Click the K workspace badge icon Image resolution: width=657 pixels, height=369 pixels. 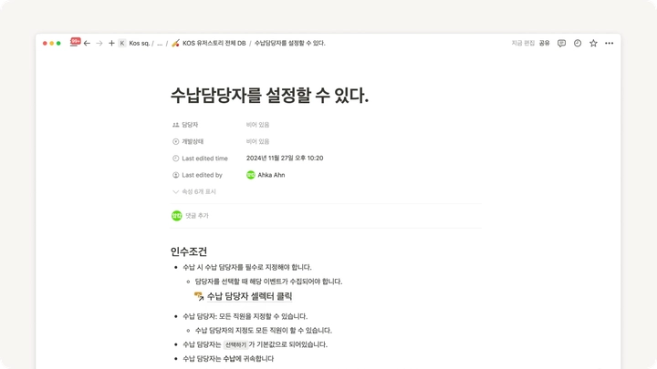point(122,43)
